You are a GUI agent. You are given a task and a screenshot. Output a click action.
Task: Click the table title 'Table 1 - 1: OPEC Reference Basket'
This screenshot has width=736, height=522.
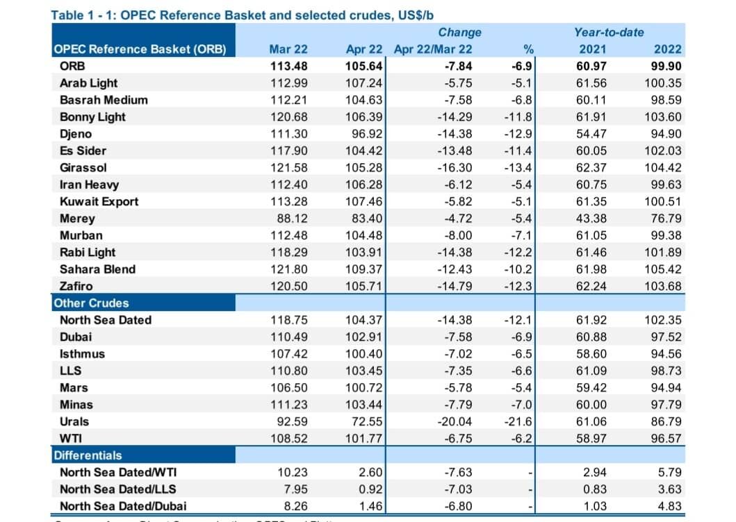point(242,15)
